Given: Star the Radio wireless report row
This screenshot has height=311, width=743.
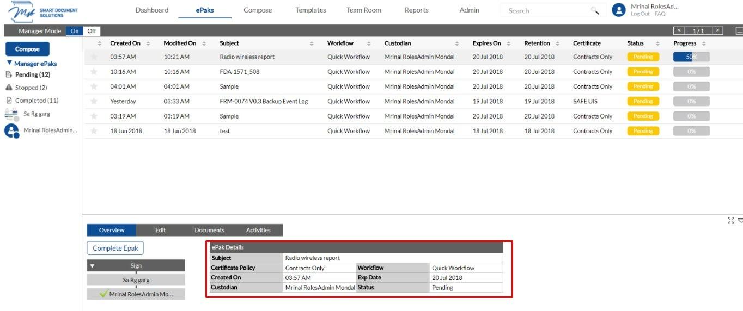Looking at the screenshot, I should (94, 57).
